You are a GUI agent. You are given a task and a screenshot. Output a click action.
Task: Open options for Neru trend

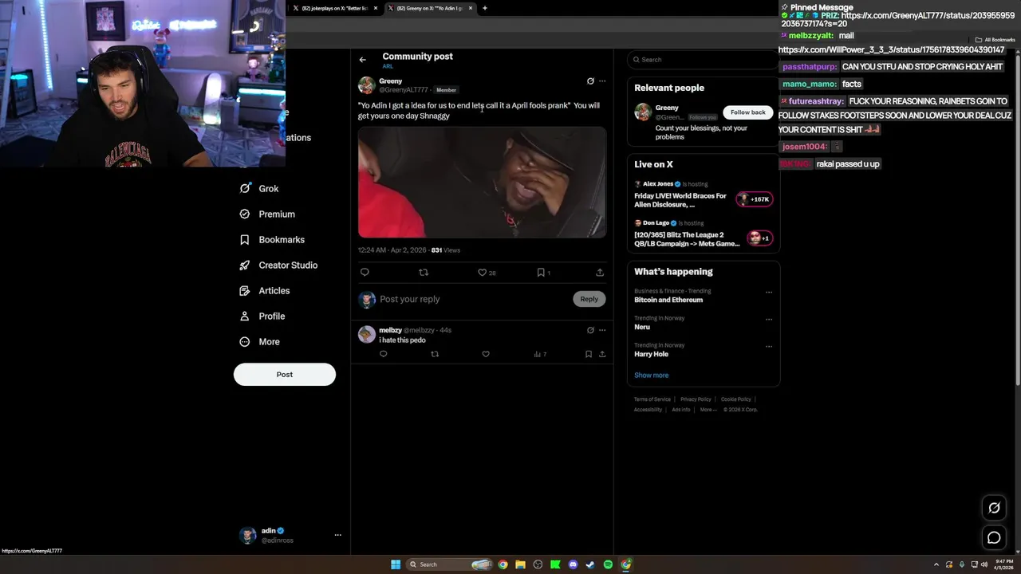[x=769, y=320]
